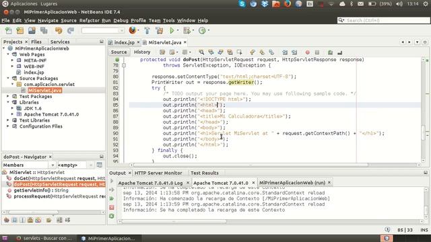Click the Open Project toolbar icon
The height and width of the screenshot is (242, 431).
32,31
